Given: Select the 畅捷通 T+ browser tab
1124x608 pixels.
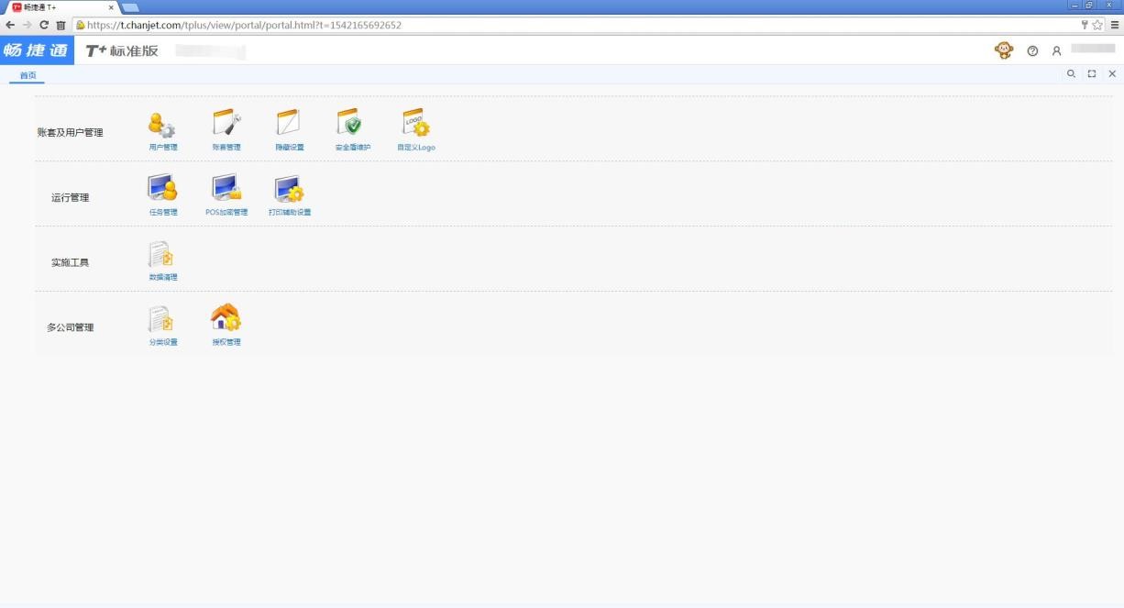Looking at the screenshot, I should 61,7.
